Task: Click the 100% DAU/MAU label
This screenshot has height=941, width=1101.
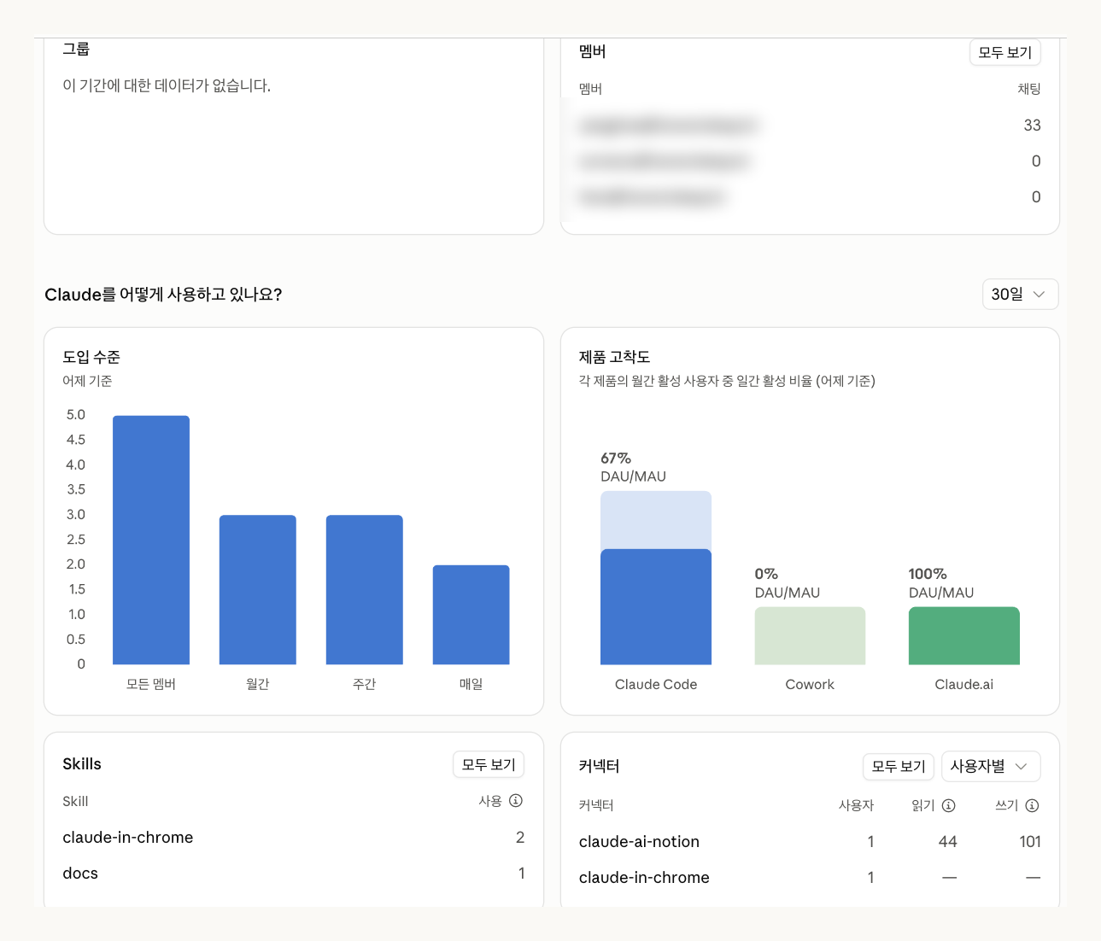Action: pos(941,583)
